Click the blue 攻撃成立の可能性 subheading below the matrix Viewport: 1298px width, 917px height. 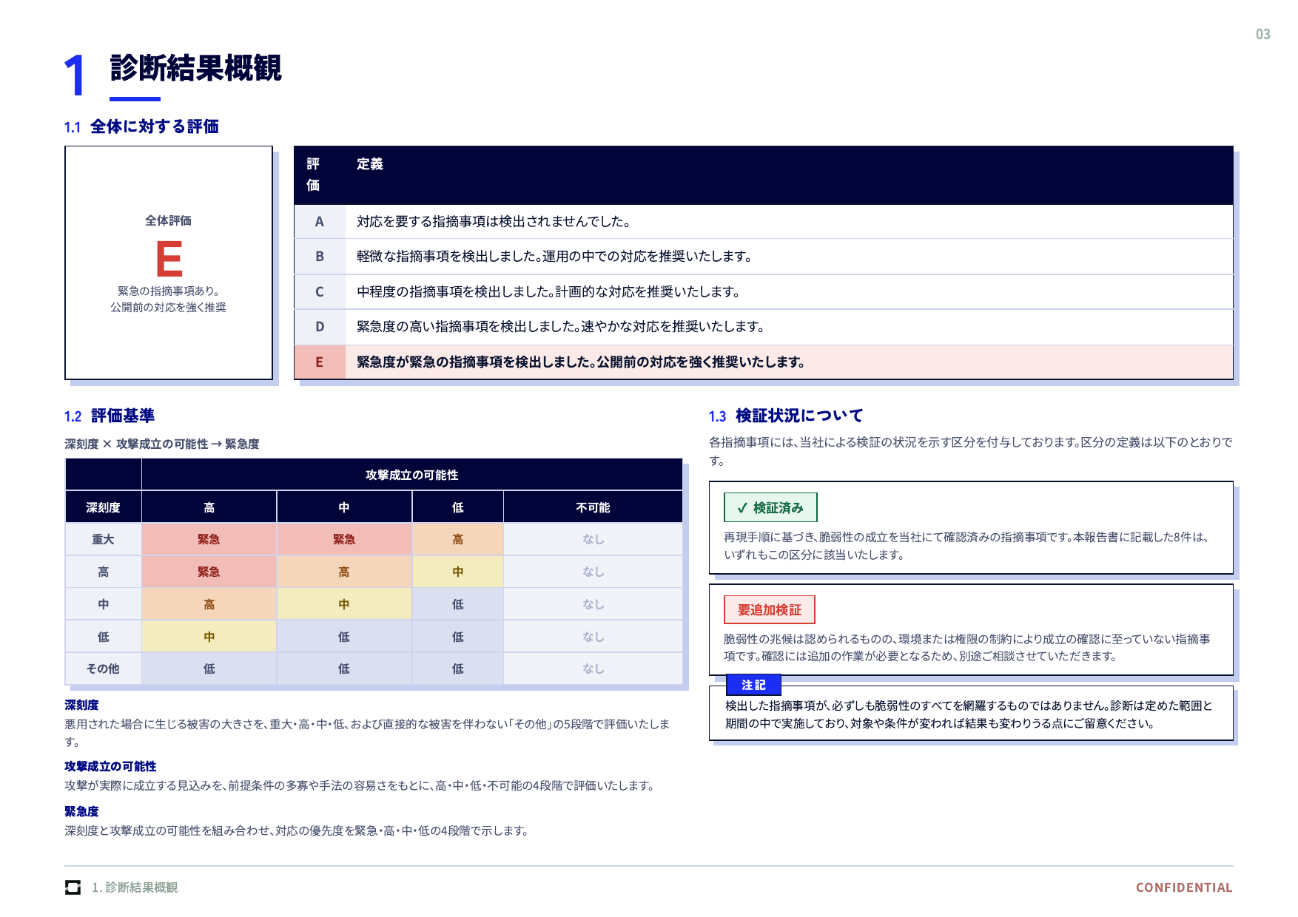[110, 766]
